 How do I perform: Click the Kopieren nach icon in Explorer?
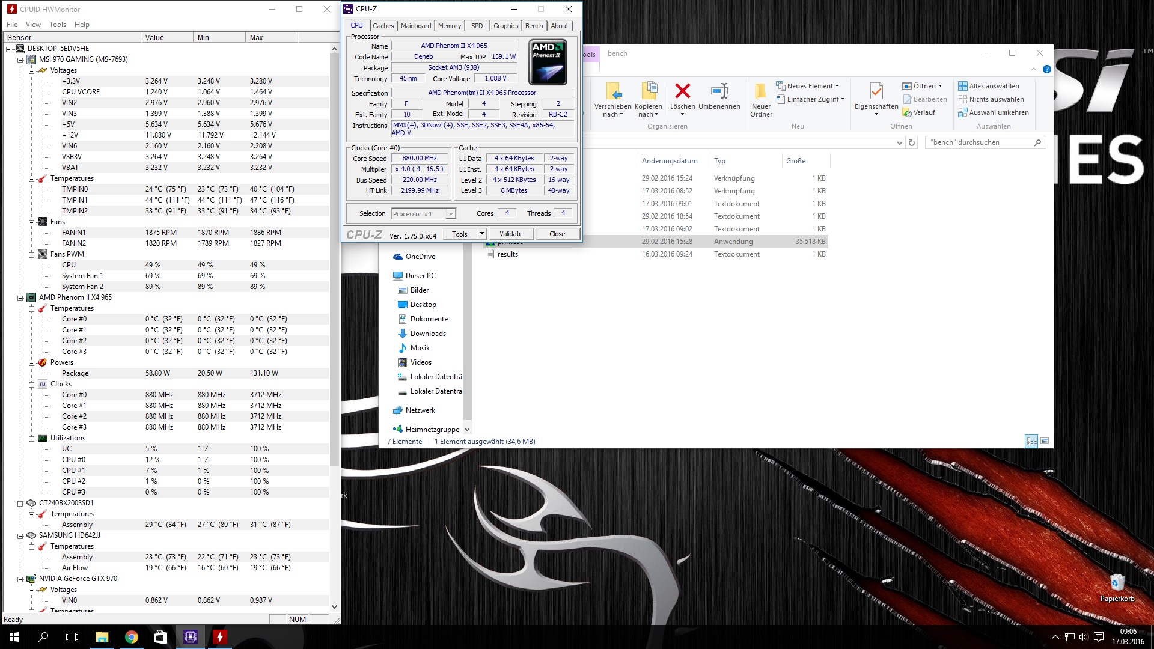tap(649, 91)
